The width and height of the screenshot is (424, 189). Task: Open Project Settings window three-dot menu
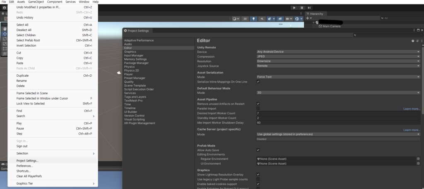tap(414, 31)
